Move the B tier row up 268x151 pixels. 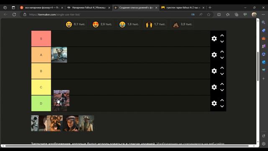[222, 68]
